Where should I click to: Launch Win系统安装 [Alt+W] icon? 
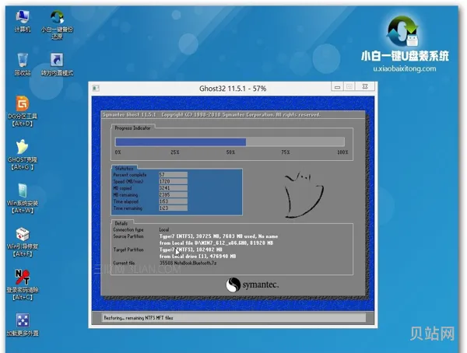point(23,198)
